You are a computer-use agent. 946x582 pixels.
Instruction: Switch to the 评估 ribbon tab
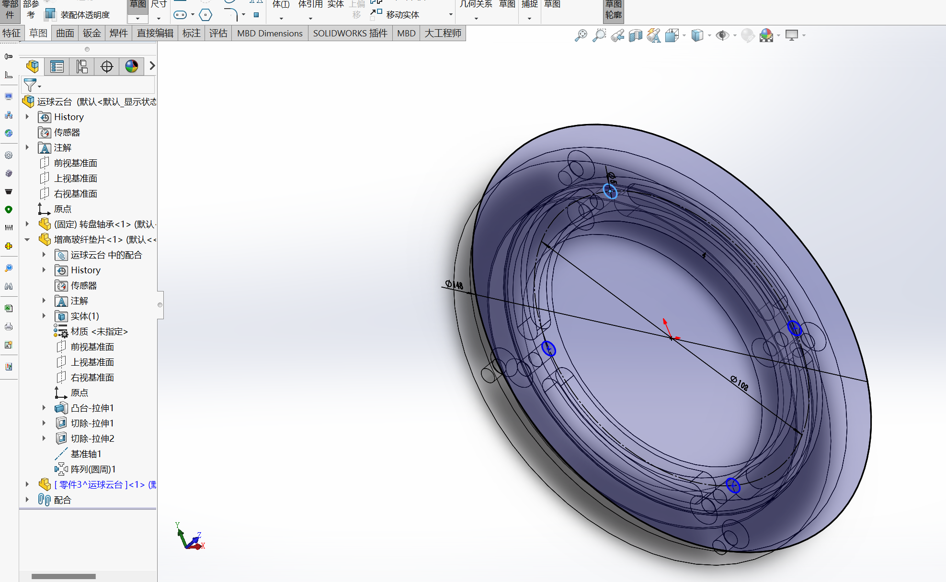(218, 33)
